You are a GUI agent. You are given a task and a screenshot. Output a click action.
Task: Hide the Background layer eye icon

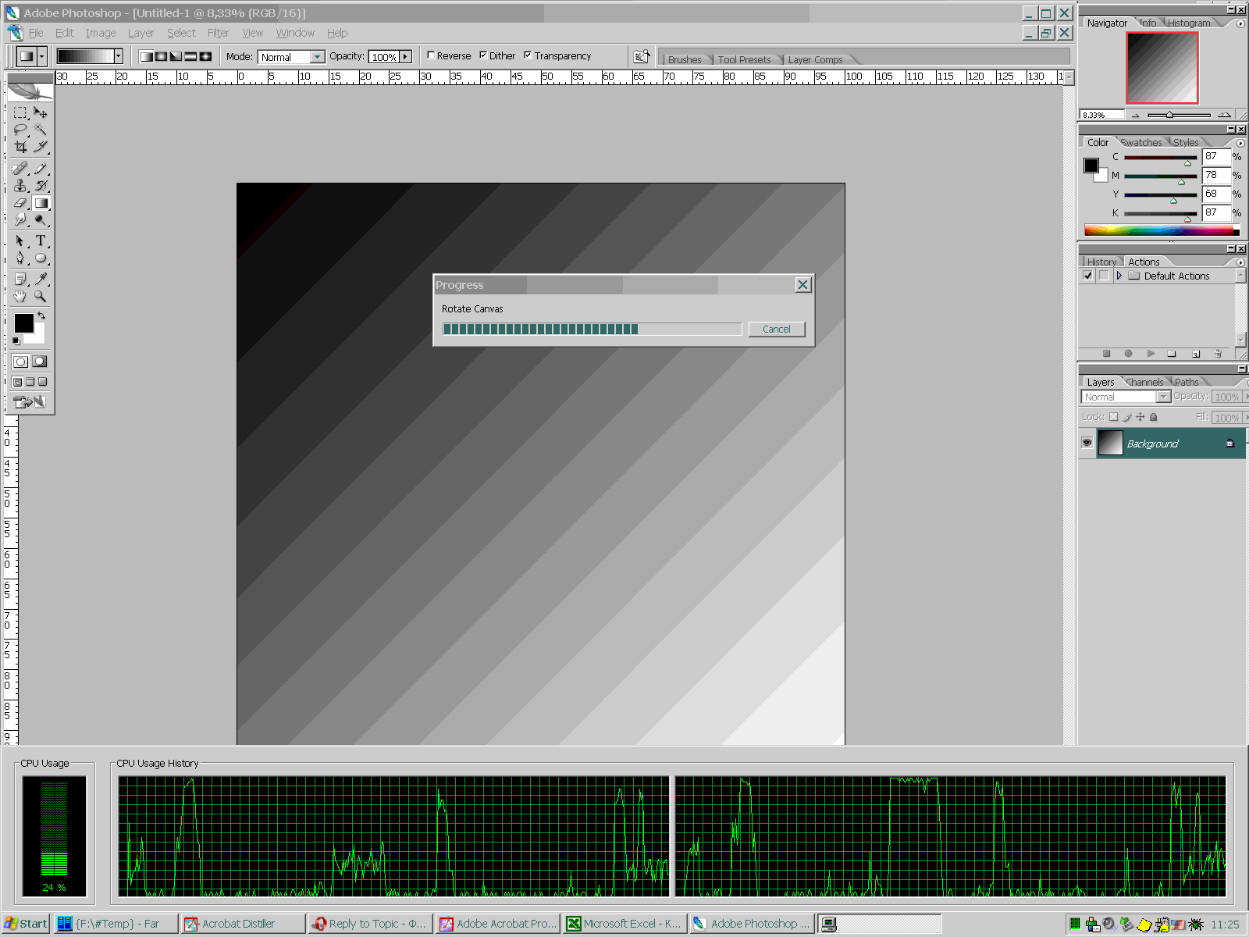coord(1087,443)
